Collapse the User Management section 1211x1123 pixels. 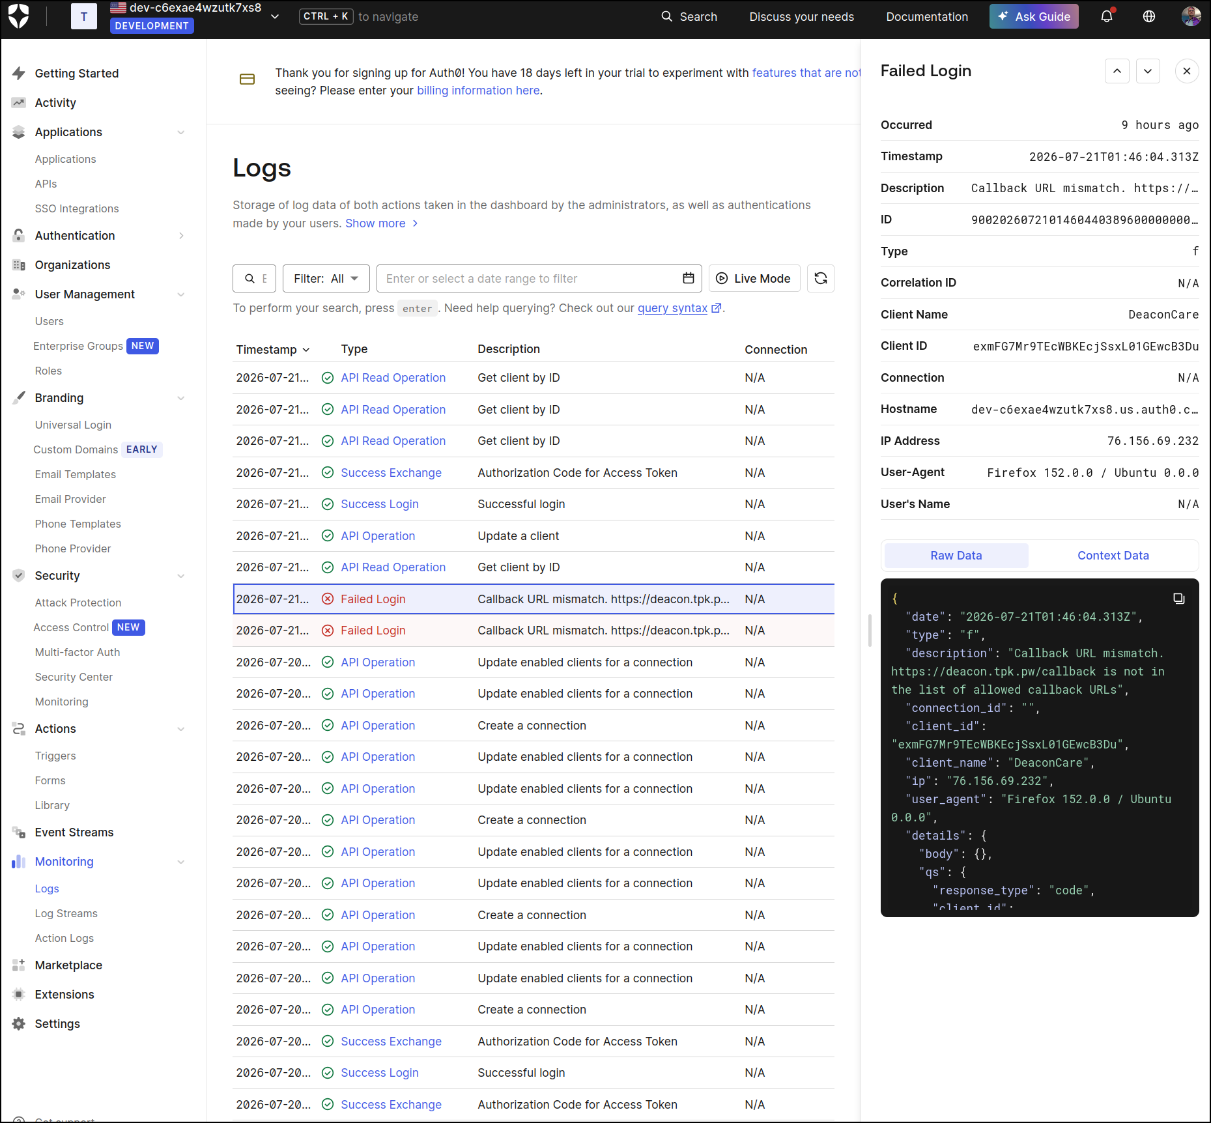(181, 294)
